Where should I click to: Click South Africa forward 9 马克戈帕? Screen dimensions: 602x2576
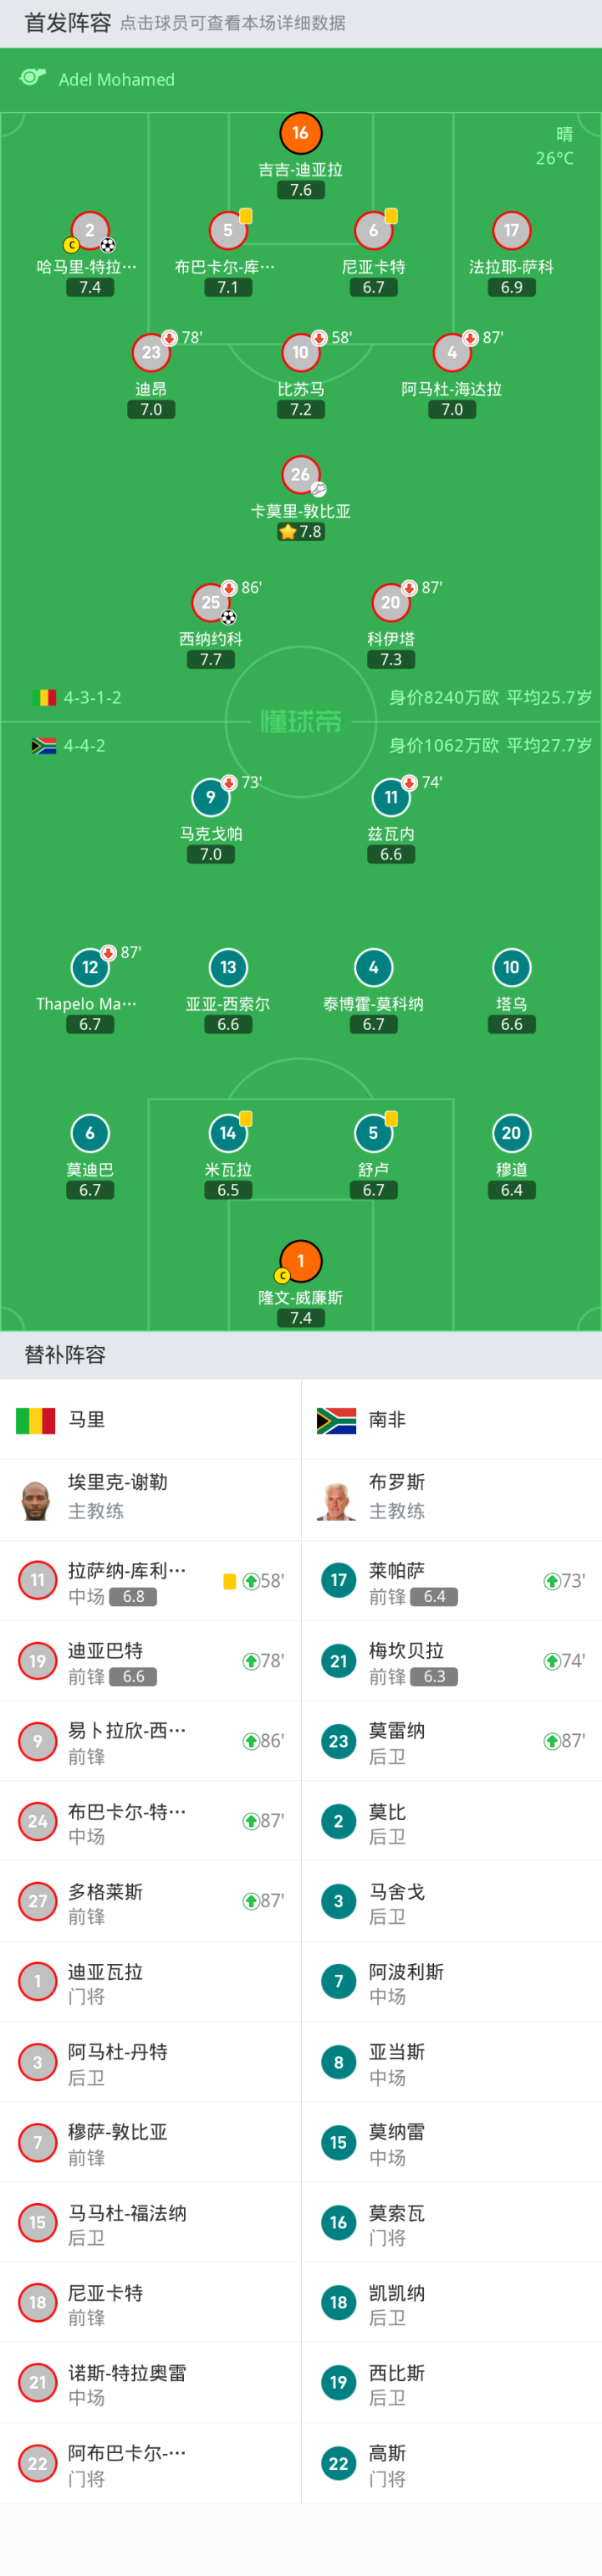click(x=210, y=798)
